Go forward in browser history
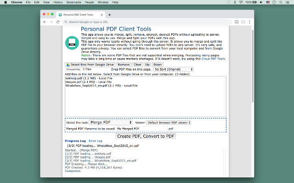Image resolution: width=294 pixels, height=183 pixels. [x=51, y=22]
